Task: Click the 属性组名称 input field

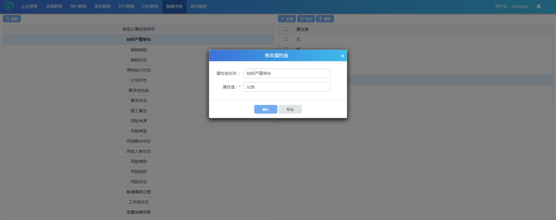Action: pyautogui.click(x=287, y=73)
